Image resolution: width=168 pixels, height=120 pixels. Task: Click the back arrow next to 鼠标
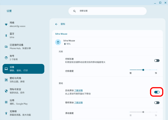[56, 24]
